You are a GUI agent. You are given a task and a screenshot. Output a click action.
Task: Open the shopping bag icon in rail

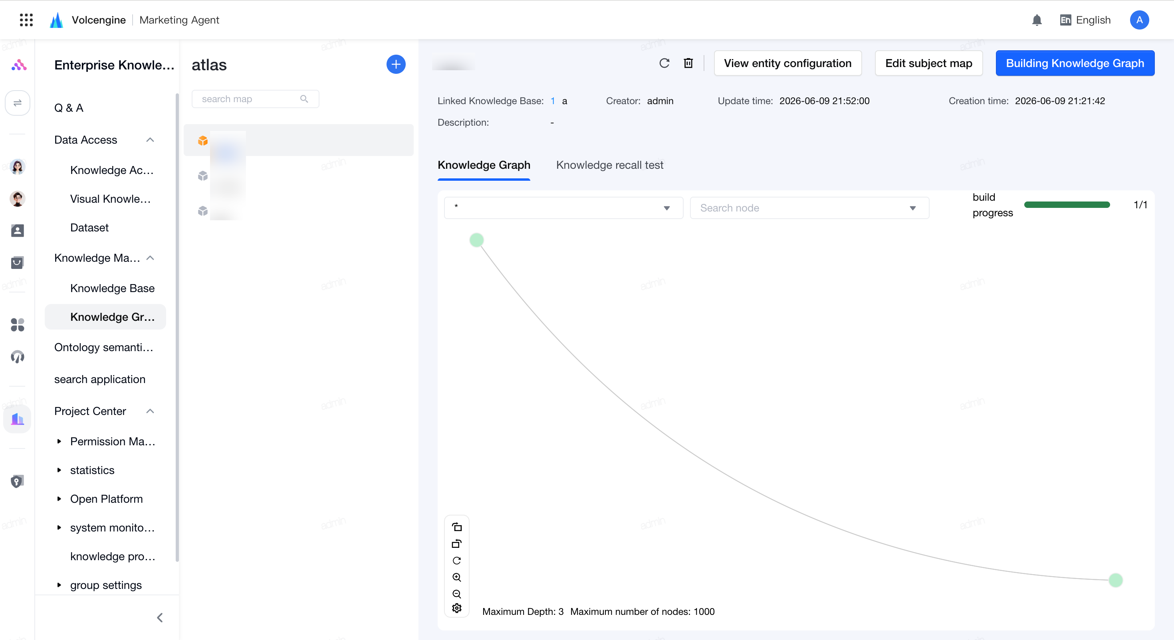point(17,263)
